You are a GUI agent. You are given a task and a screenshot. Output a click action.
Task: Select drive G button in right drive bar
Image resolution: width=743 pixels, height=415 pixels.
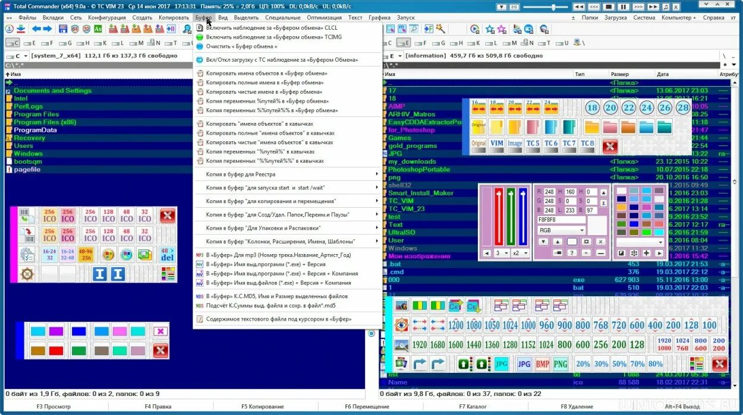pyautogui.click(x=439, y=43)
